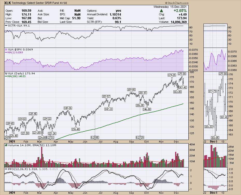Viewport: 241px width, 195px height.
Task: Click the 127.26 price label
Action: [x=52, y=133]
